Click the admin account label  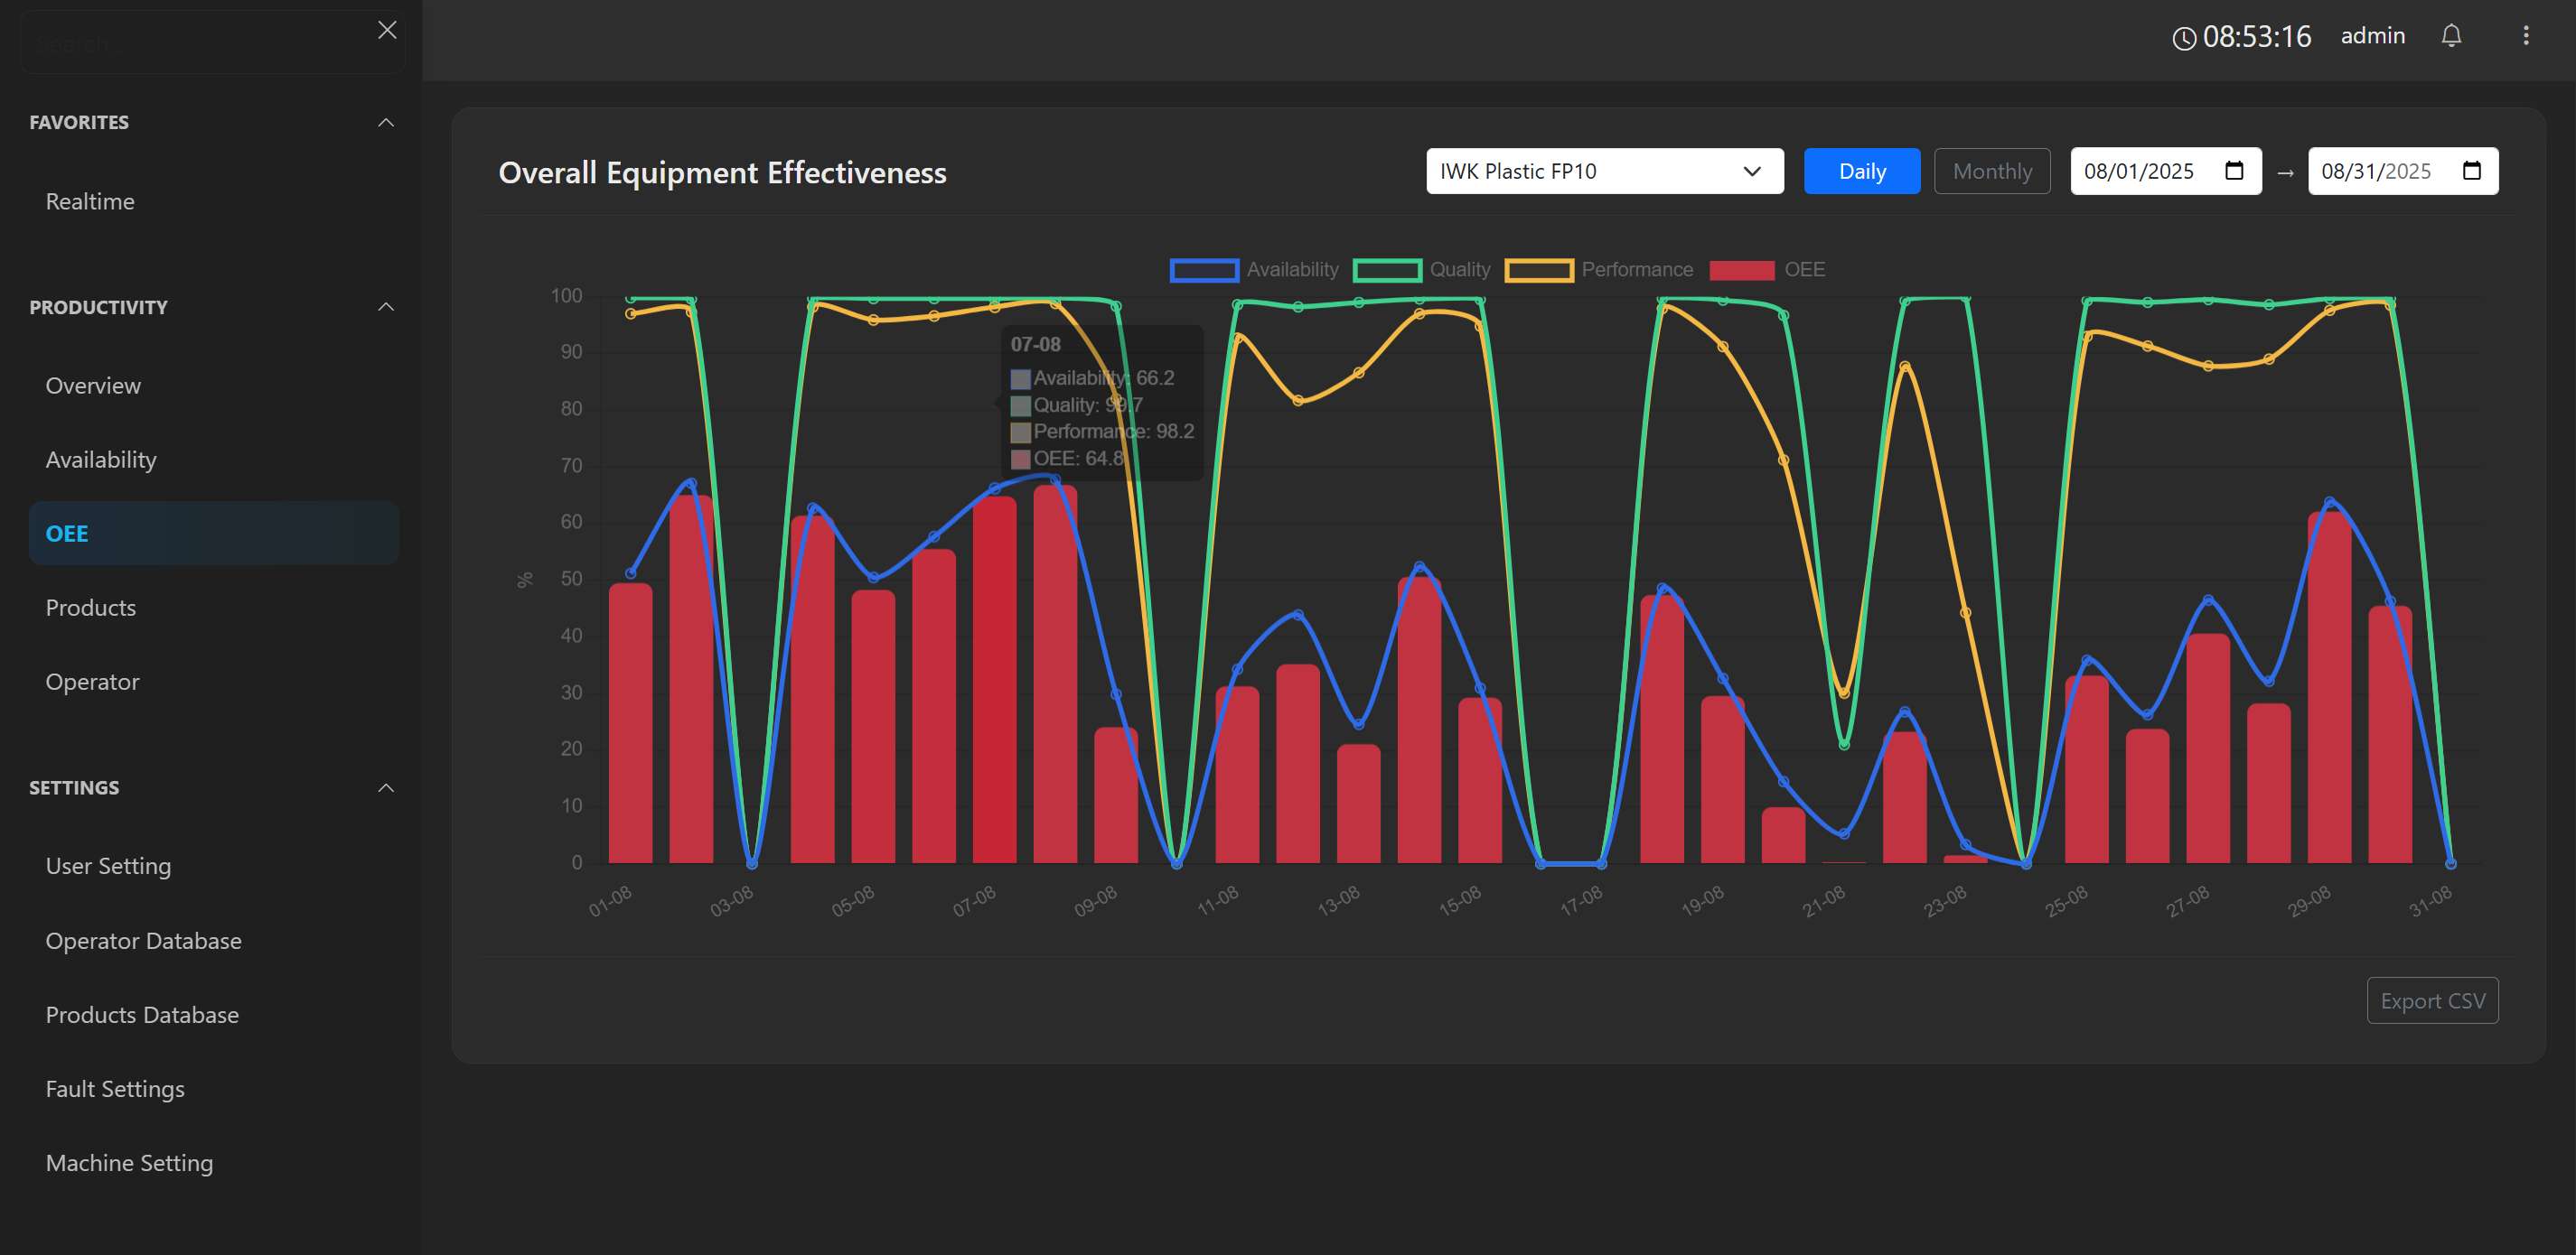click(2373, 35)
